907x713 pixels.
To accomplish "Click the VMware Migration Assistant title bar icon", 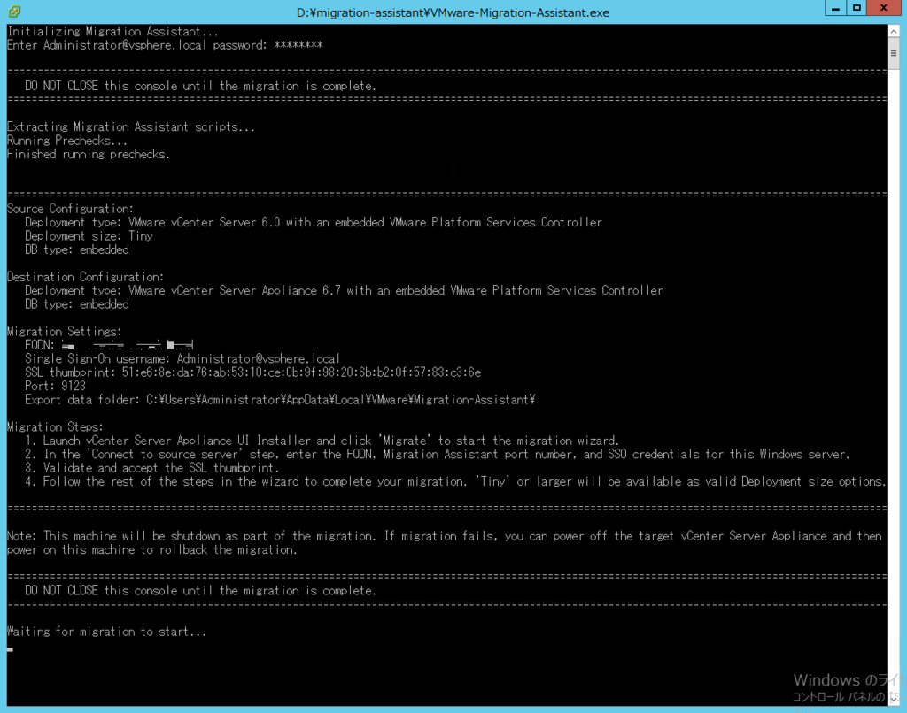I will pyautogui.click(x=14, y=11).
